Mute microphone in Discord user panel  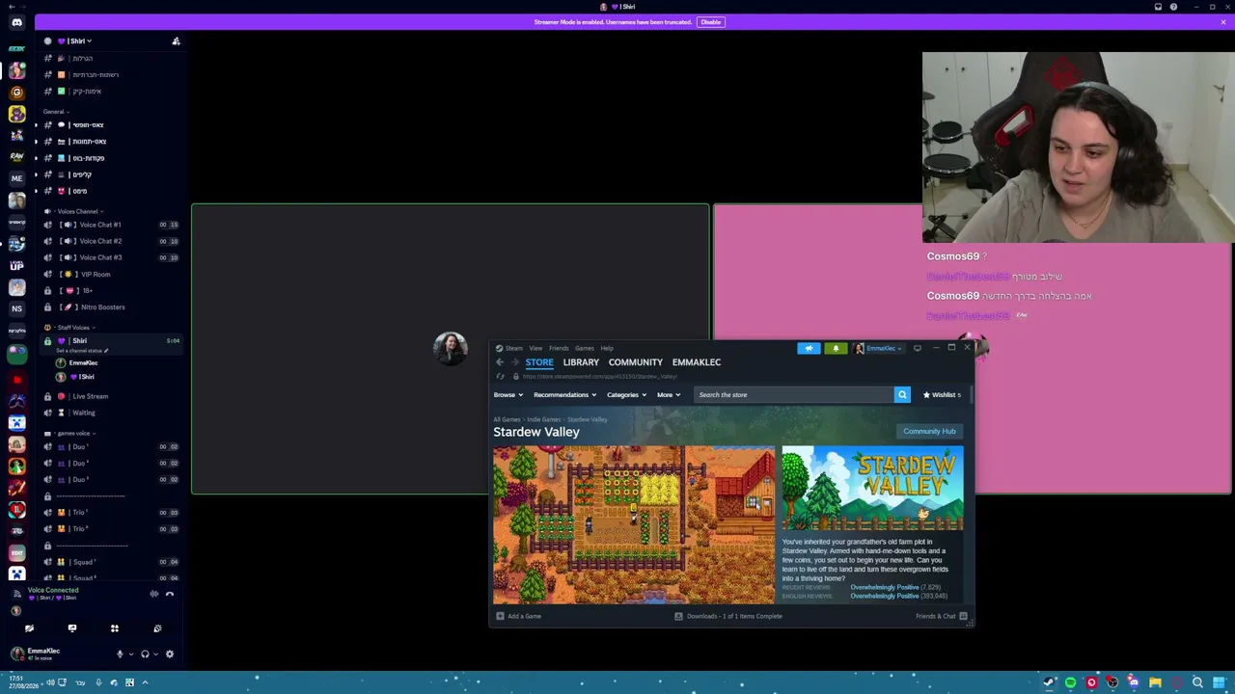click(120, 654)
